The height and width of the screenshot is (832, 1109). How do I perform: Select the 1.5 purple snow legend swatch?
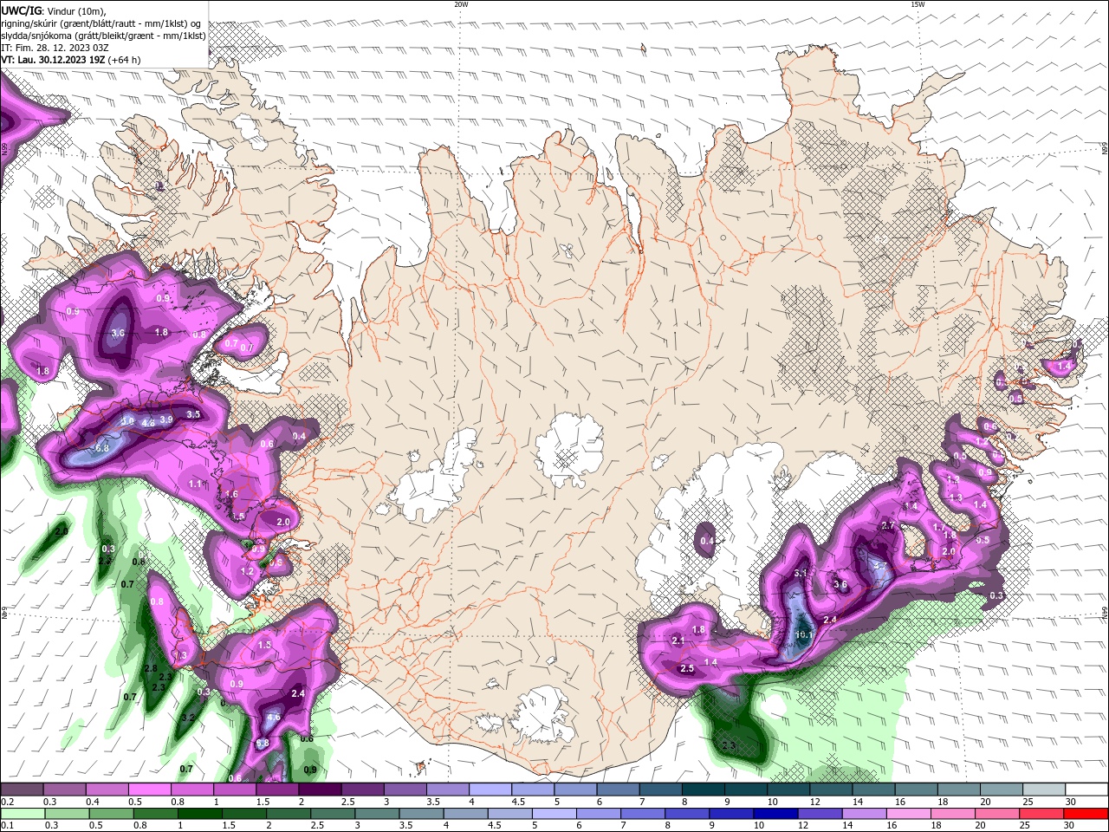click(277, 790)
